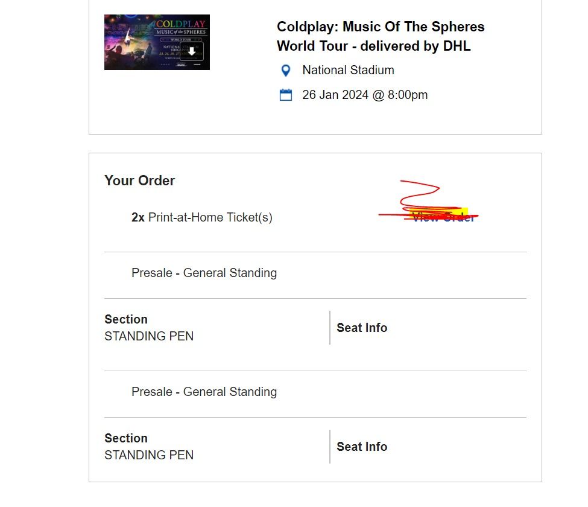Click the blue location pin icon

coord(286,71)
